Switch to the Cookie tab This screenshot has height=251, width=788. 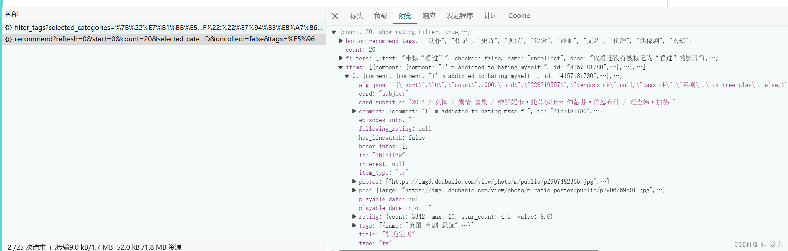point(519,16)
